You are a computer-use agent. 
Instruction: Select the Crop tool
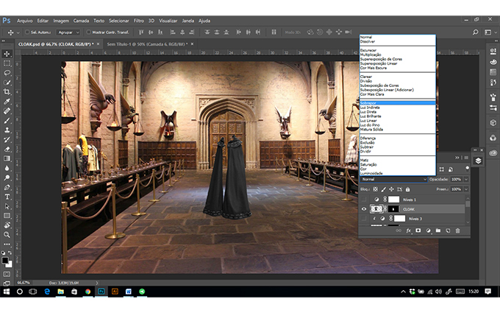[x=7, y=92]
